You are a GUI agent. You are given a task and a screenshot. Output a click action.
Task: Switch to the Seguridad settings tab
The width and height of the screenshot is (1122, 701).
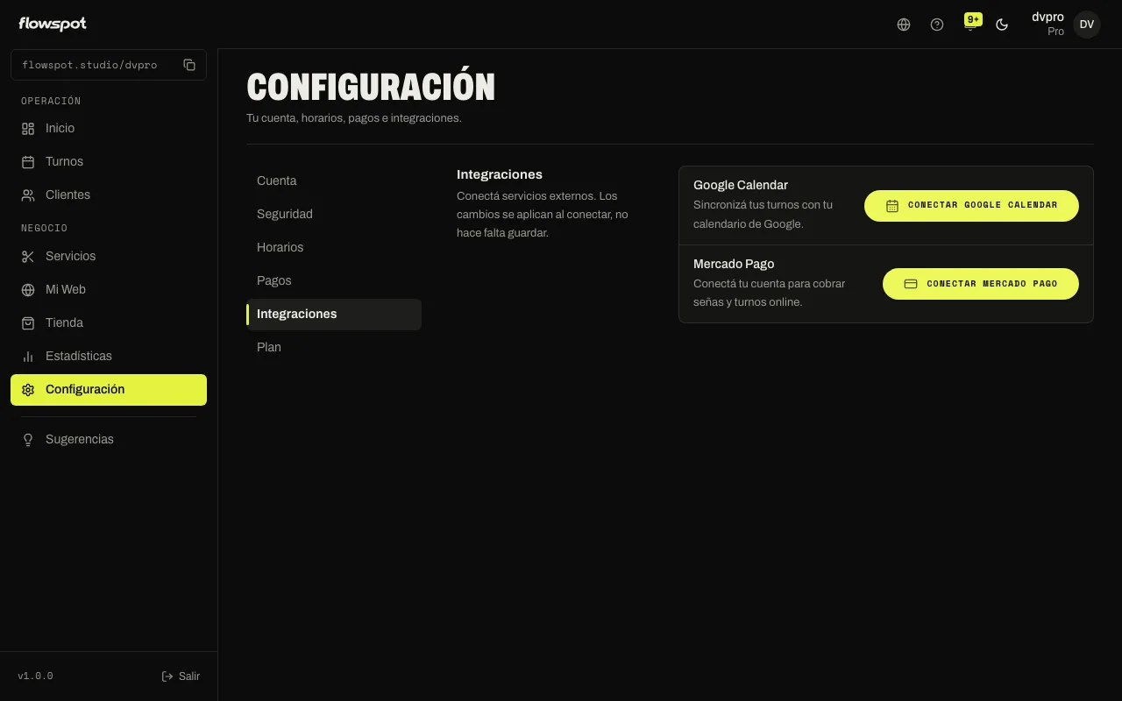pos(334,214)
